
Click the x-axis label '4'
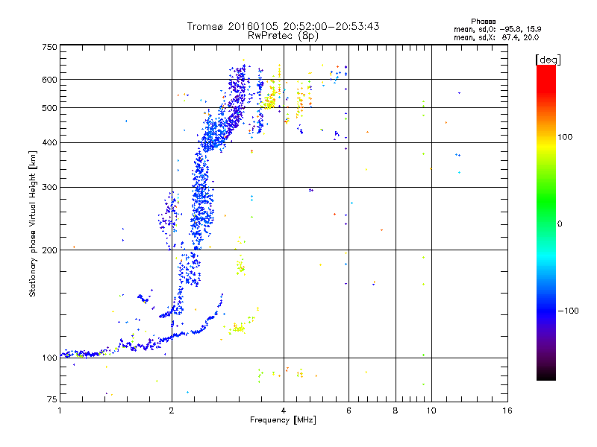click(284, 410)
